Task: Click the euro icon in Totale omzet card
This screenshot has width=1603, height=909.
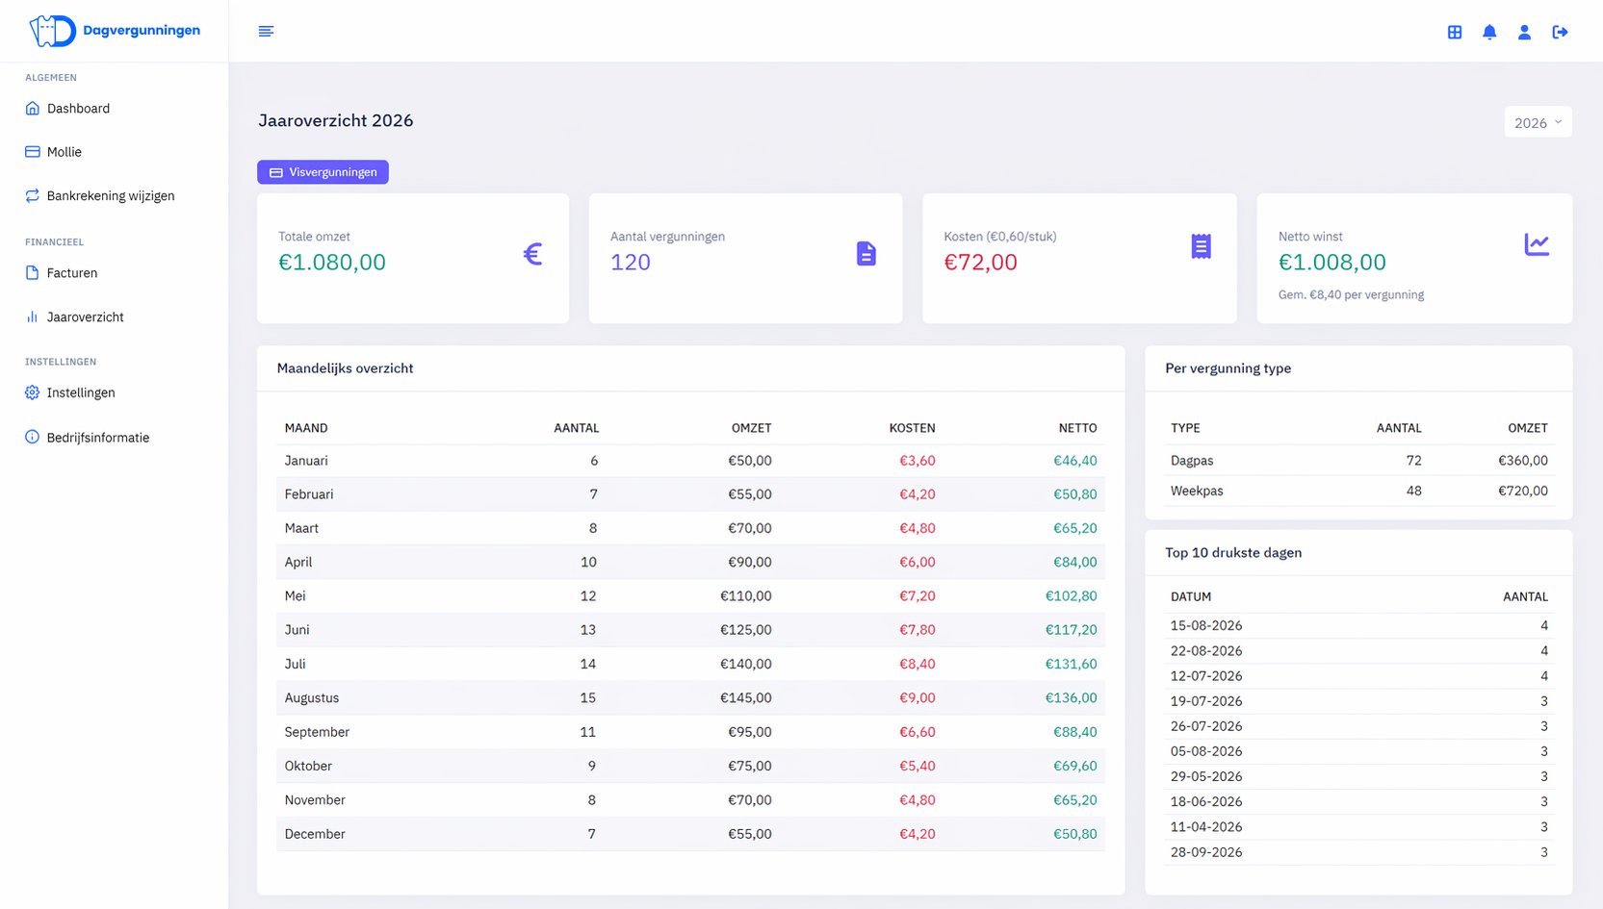Action: [532, 254]
